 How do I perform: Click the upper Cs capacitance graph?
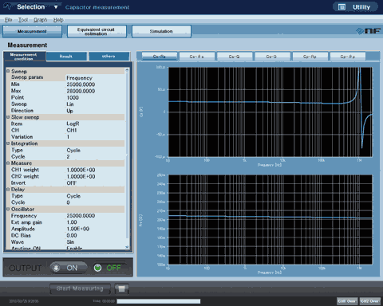pyautogui.click(x=270, y=112)
